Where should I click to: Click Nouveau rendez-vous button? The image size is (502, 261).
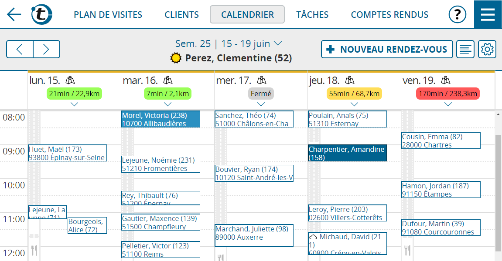(387, 49)
